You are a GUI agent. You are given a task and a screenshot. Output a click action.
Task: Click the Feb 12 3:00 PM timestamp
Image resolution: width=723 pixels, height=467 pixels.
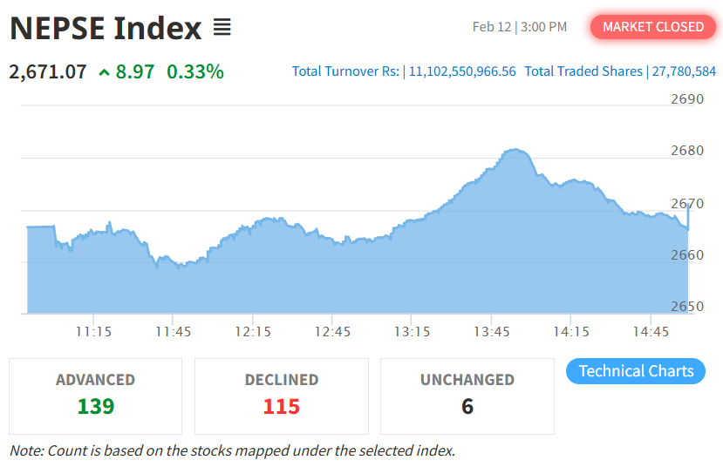[520, 27]
